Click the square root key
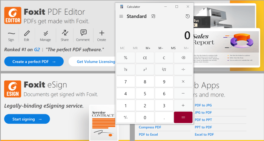Viewport: 264px width, 141px height. [164, 69]
